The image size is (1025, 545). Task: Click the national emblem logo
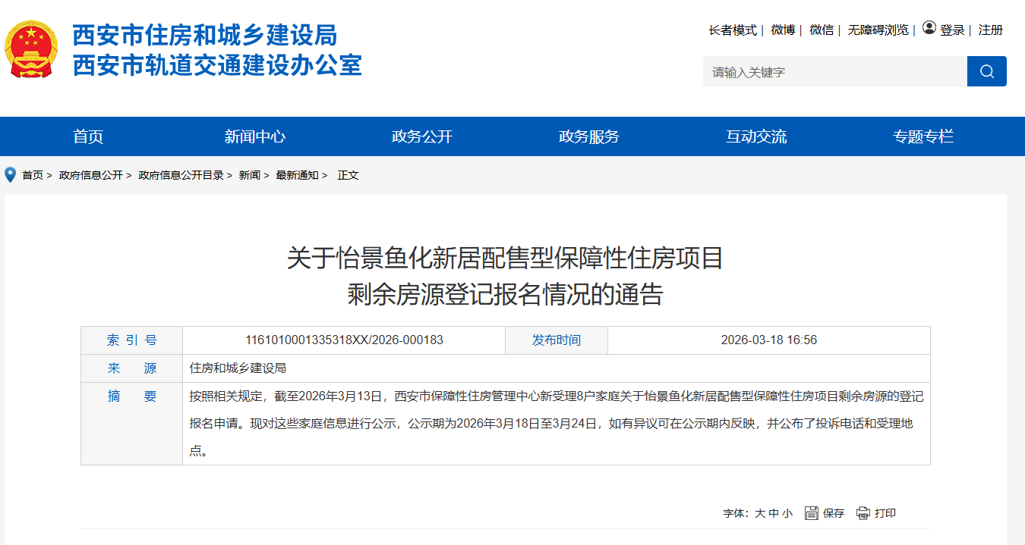click(31, 50)
